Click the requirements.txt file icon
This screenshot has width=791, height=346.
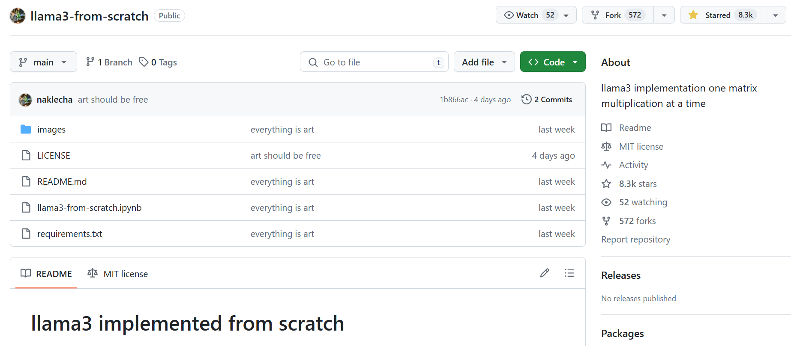coord(26,234)
